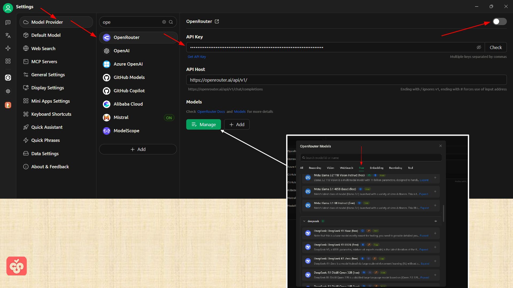Click the magnifier icon in provider search
Image resolution: width=513 pixels, height=288 pixels.
coord(171,22)
